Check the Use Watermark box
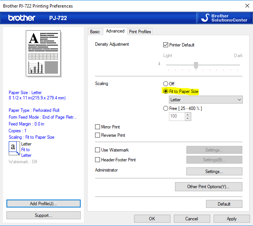Image resolution: width=253 pixels, height=226 pixels. [x=97, y=150]
